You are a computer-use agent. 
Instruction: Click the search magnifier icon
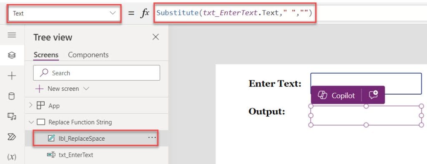tap(44, 72)
